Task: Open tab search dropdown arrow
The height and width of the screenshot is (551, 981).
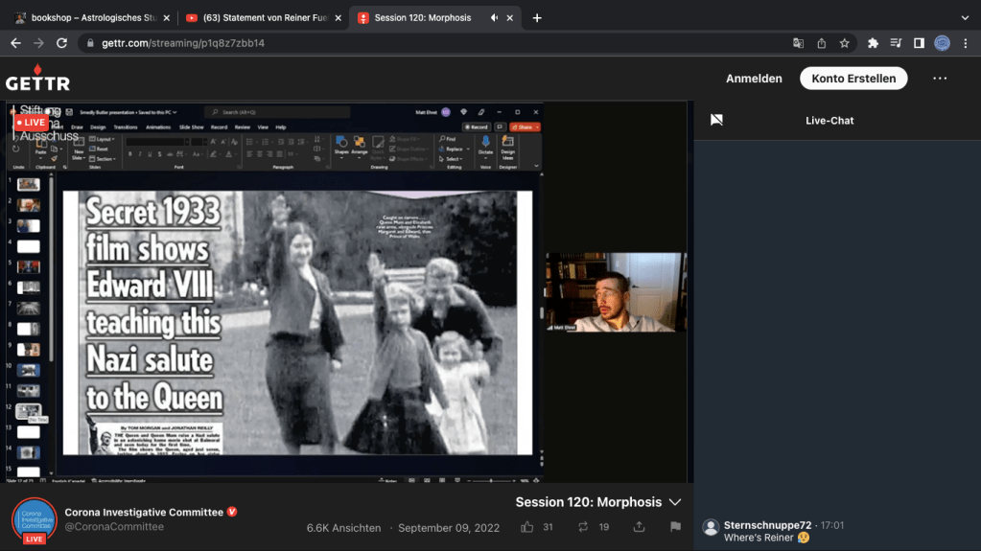Action: click(x=964, y=17)
